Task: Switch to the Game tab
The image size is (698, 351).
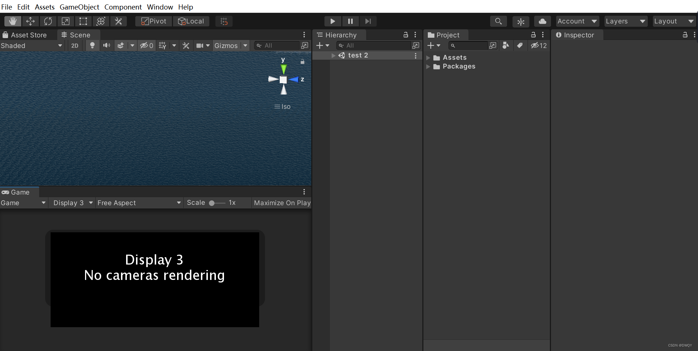Action: (19, 192)
